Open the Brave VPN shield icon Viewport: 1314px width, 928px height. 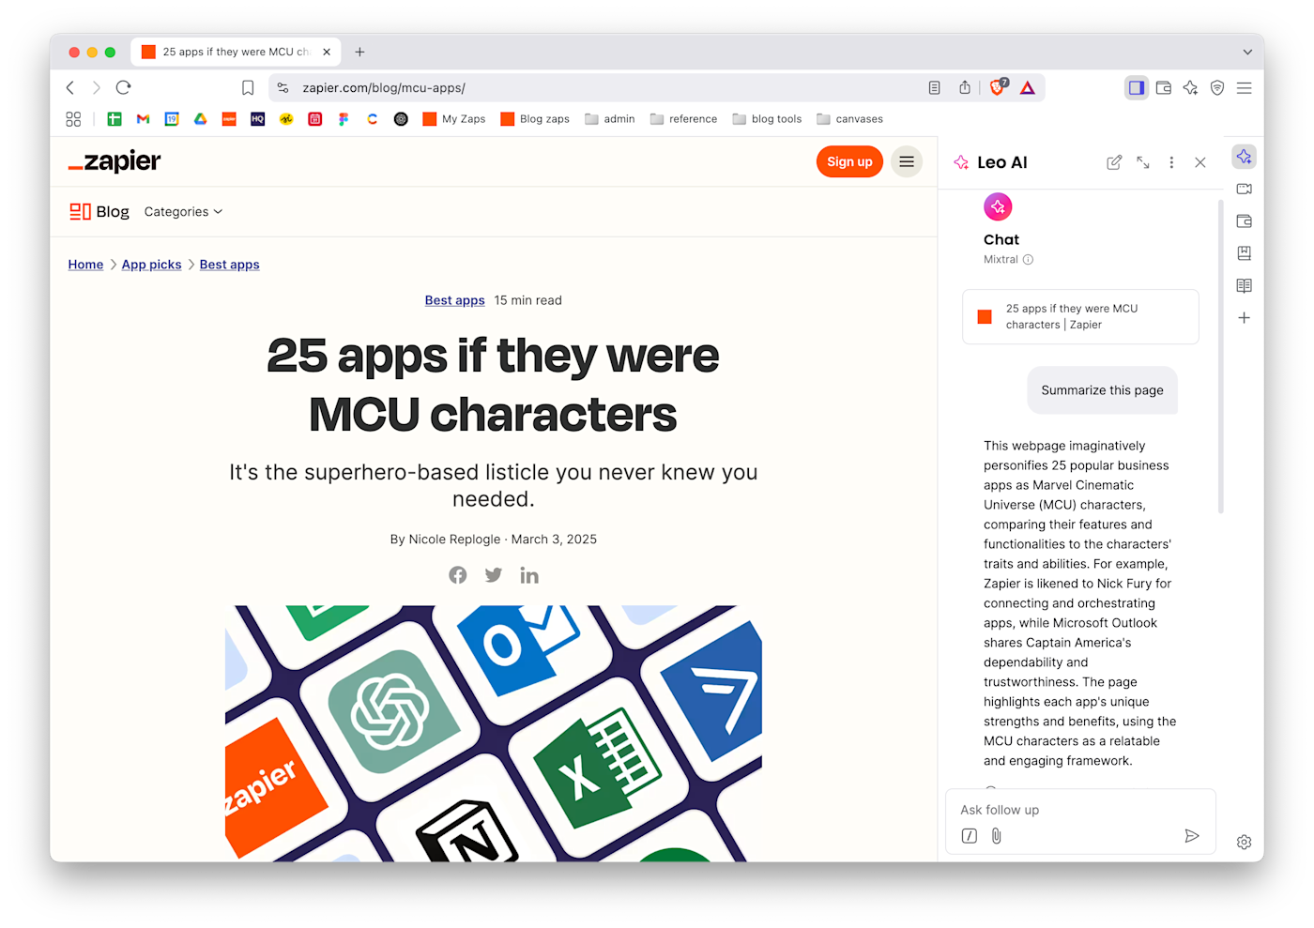(x=1217, y=87)
